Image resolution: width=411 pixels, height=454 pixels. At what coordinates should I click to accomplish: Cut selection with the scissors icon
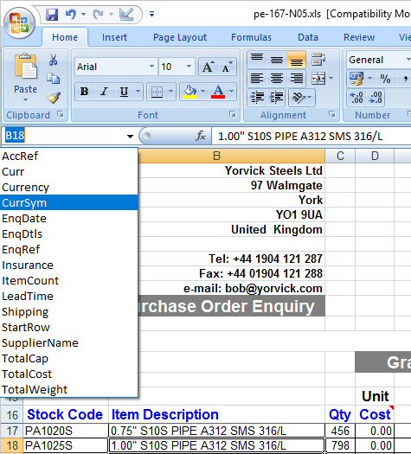click(x=54, y=60)
